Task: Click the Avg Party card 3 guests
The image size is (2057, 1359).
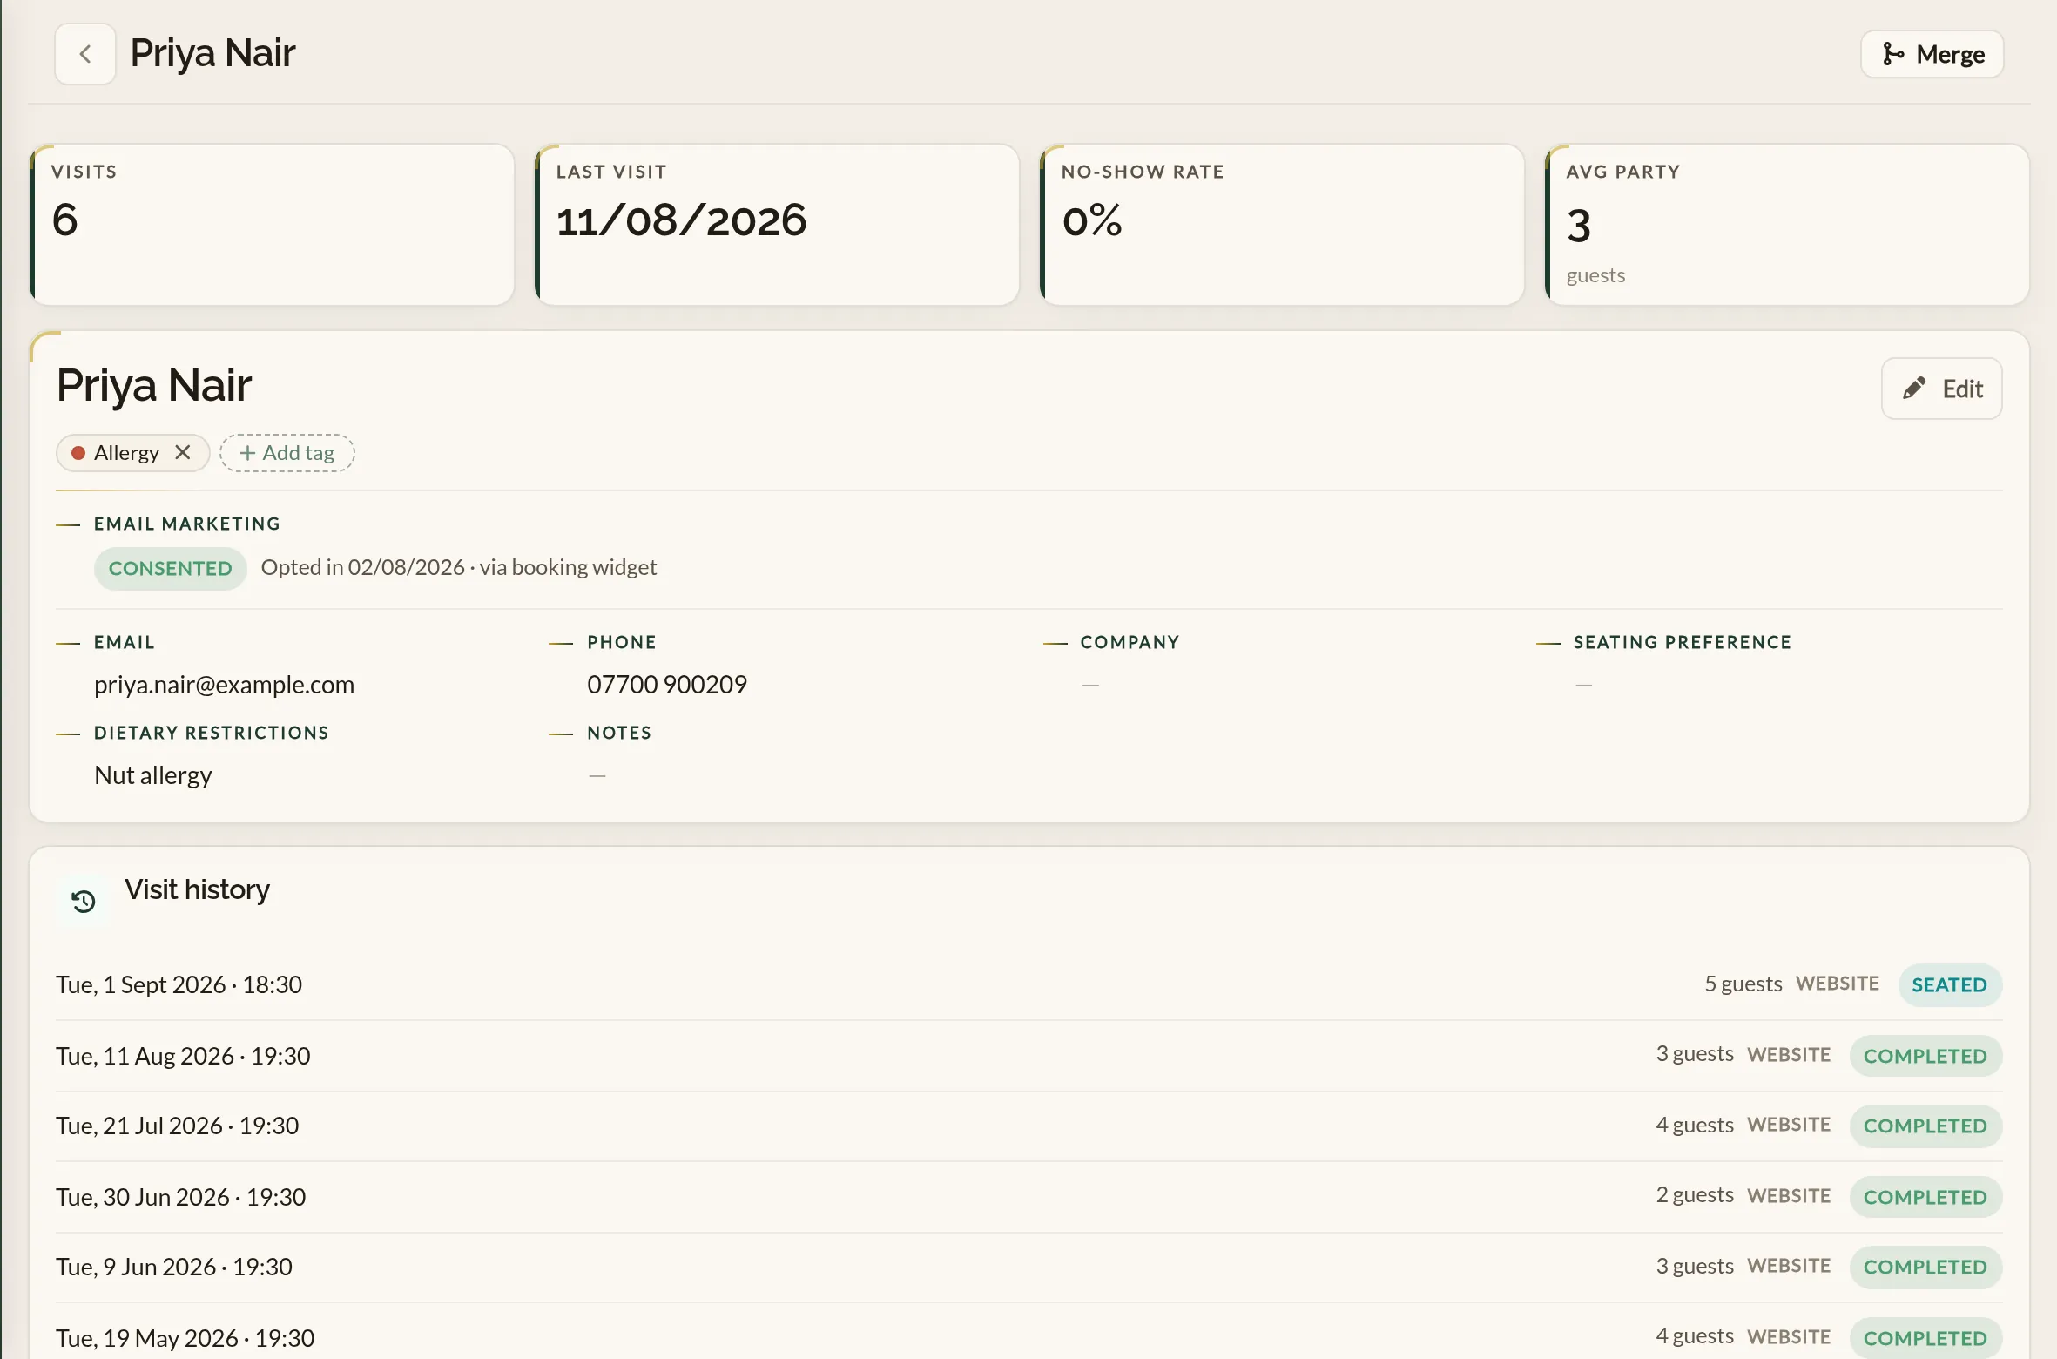Action: coord(1787,225)
